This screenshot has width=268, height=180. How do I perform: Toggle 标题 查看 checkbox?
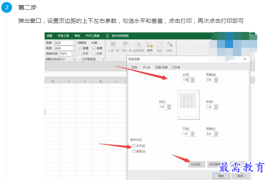click(94, 48)
